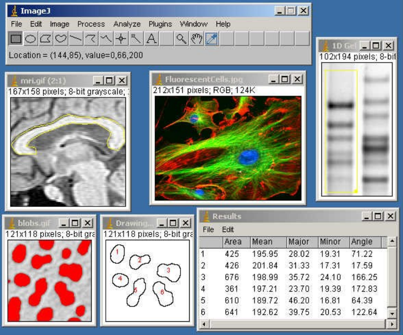Select the Straight Line tool
Image resolution: width=403 pixels, height=335 pixels.
(75, 39)
